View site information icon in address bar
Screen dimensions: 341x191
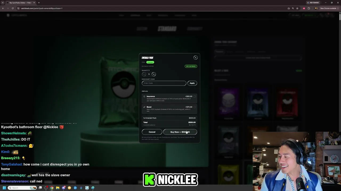18,8
